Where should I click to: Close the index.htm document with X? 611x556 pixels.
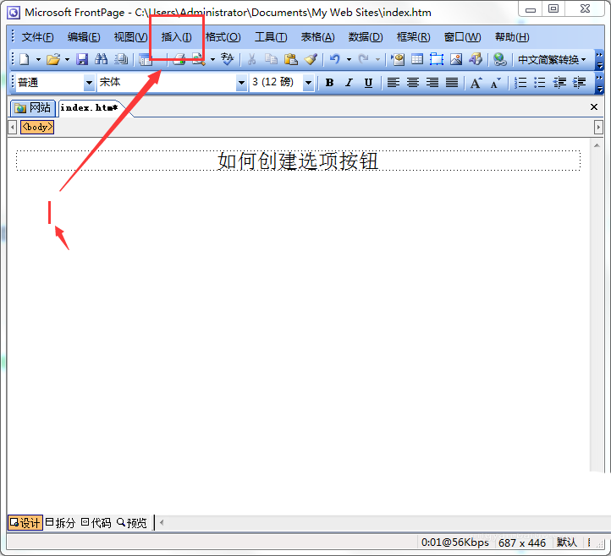point(594,107)
